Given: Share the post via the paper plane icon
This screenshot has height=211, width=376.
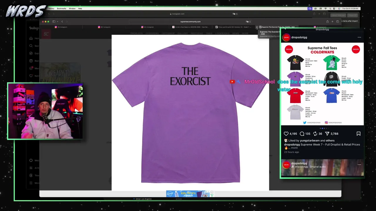Looking at the screenshot, I should click(327, 134).
